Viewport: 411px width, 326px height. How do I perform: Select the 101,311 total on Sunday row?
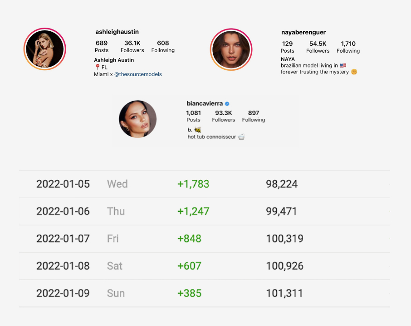point(284,293)
